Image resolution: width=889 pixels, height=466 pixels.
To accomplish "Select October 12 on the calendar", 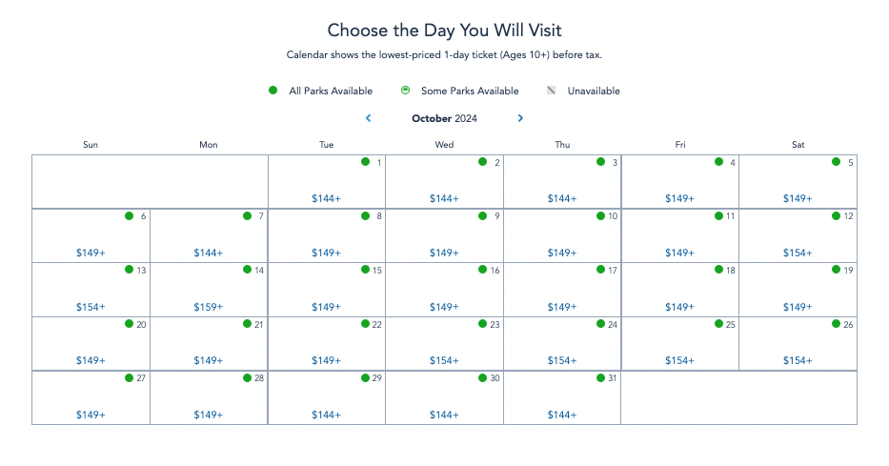I will tap(798, 235).
